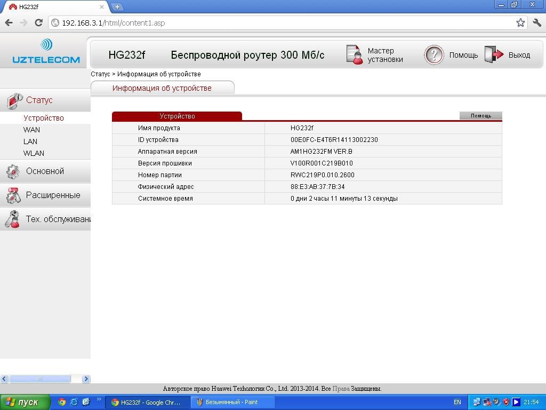Click the Выход text link

click(x=519, y=55)
